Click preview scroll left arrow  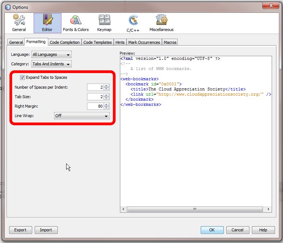pyautogui.click(x=123, y=209)
